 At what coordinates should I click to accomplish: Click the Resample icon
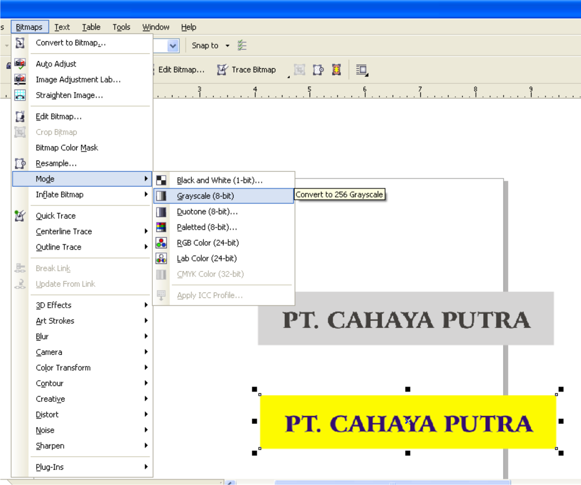point(19,163)
